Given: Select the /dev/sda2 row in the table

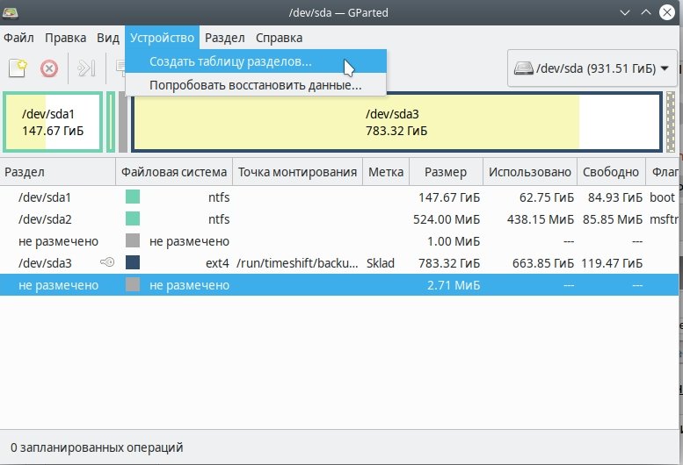Looking at the screenshot, I should tap(339, 219).
